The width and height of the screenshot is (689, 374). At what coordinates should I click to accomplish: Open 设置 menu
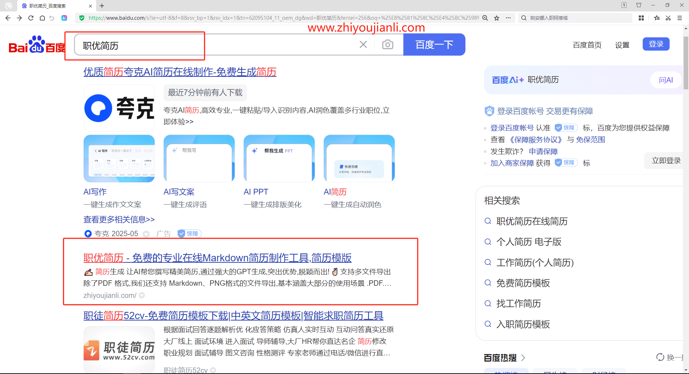[x=622, y=45]
